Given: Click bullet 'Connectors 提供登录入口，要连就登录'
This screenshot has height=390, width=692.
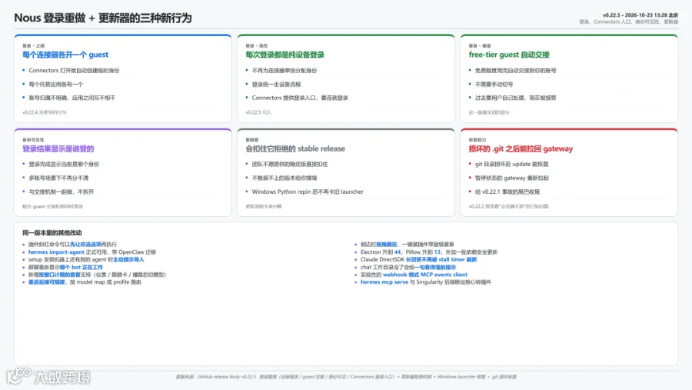Looking at the screenshot, I should 300,98.
